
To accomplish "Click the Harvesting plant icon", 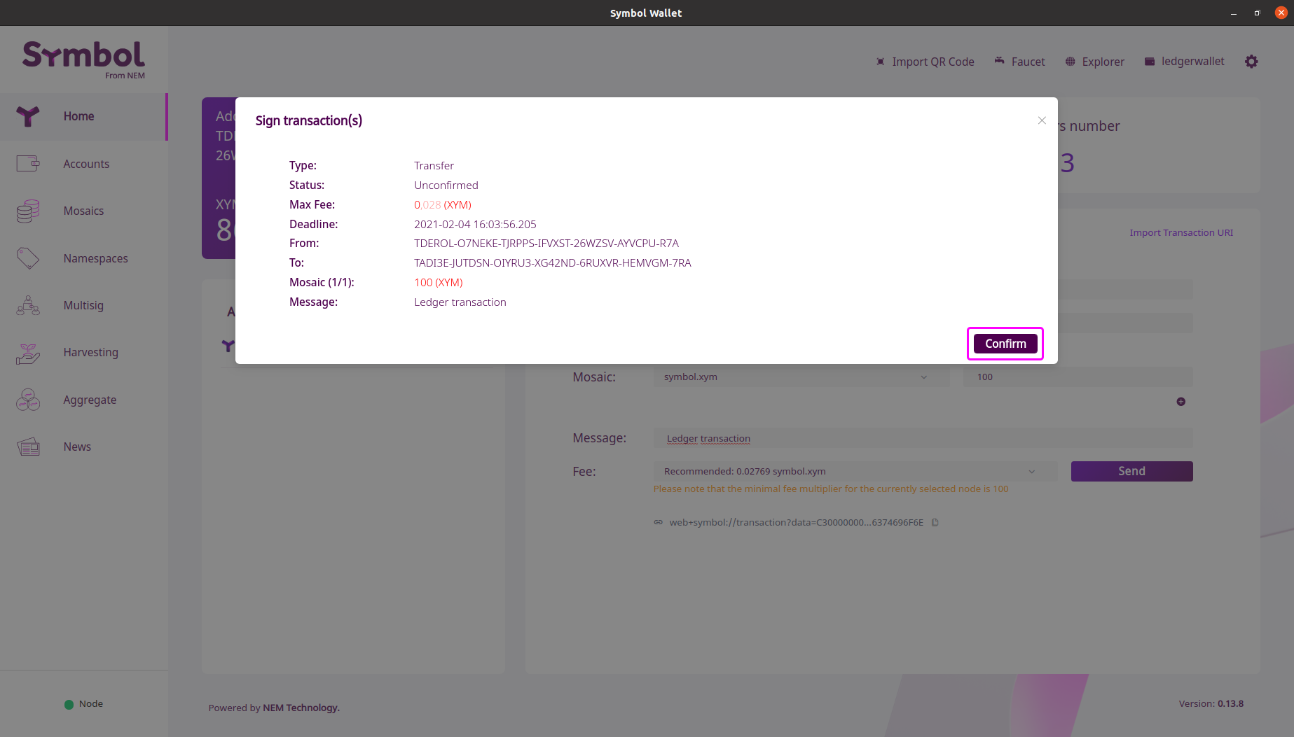I will click(28, 353).
